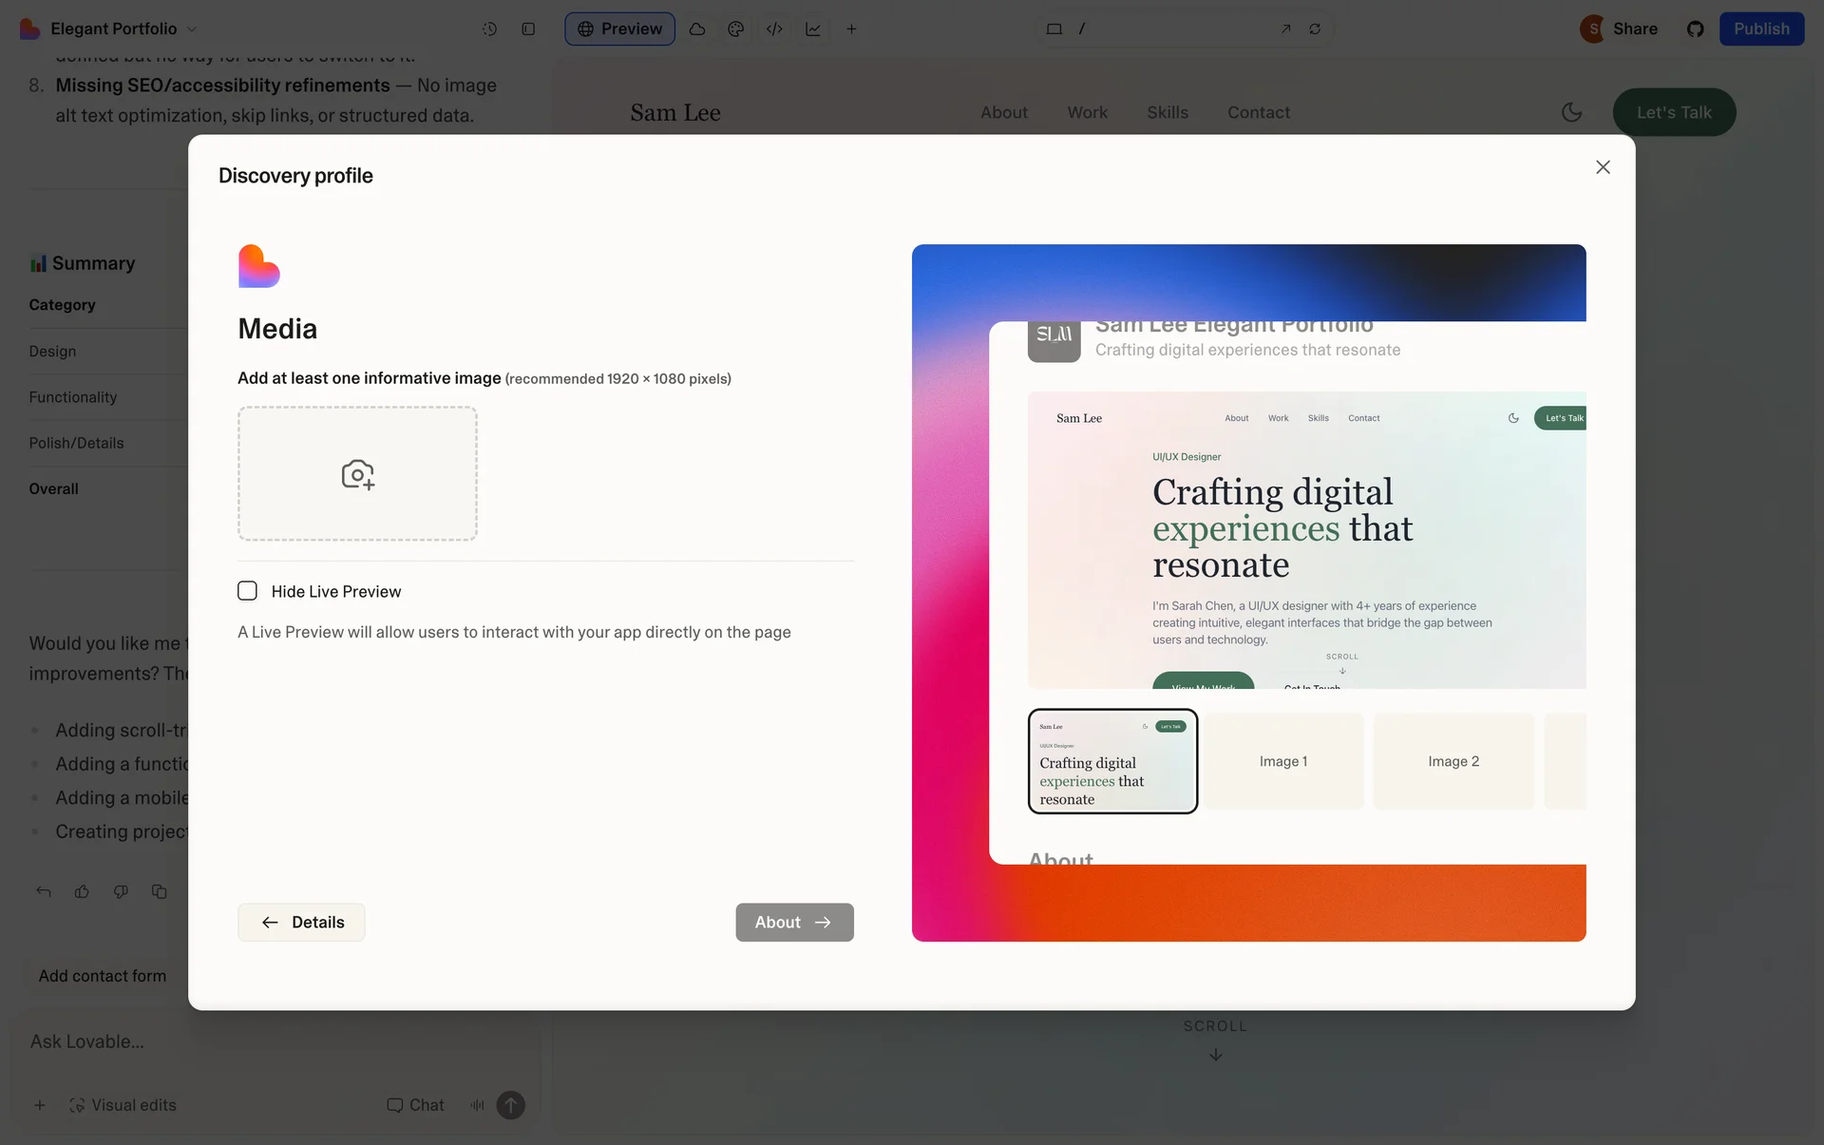Select the Preview tab
The width and height of the screenshot is (1824, 1145).
pos(619,29)
